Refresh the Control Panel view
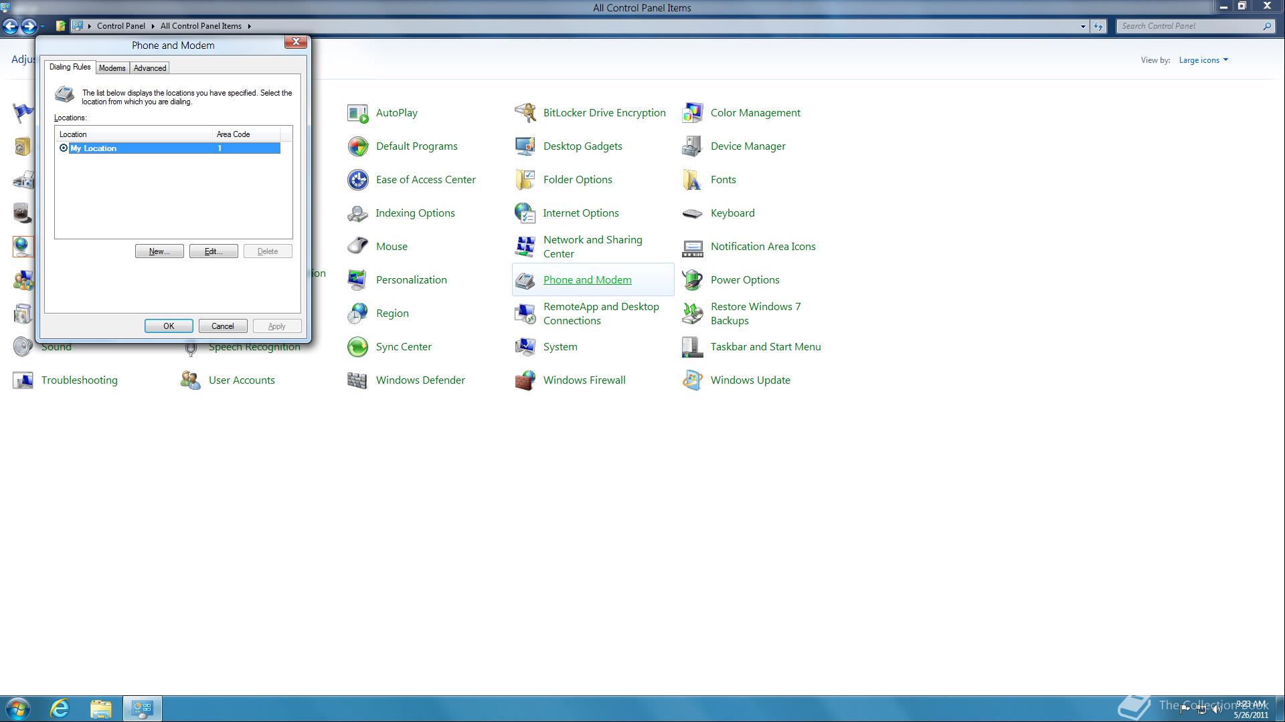The width and height of the screenshot is (1285, 722). click(x=1098, y=26)
